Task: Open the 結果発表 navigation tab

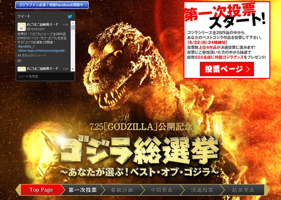Action: (x=243, y=189)
